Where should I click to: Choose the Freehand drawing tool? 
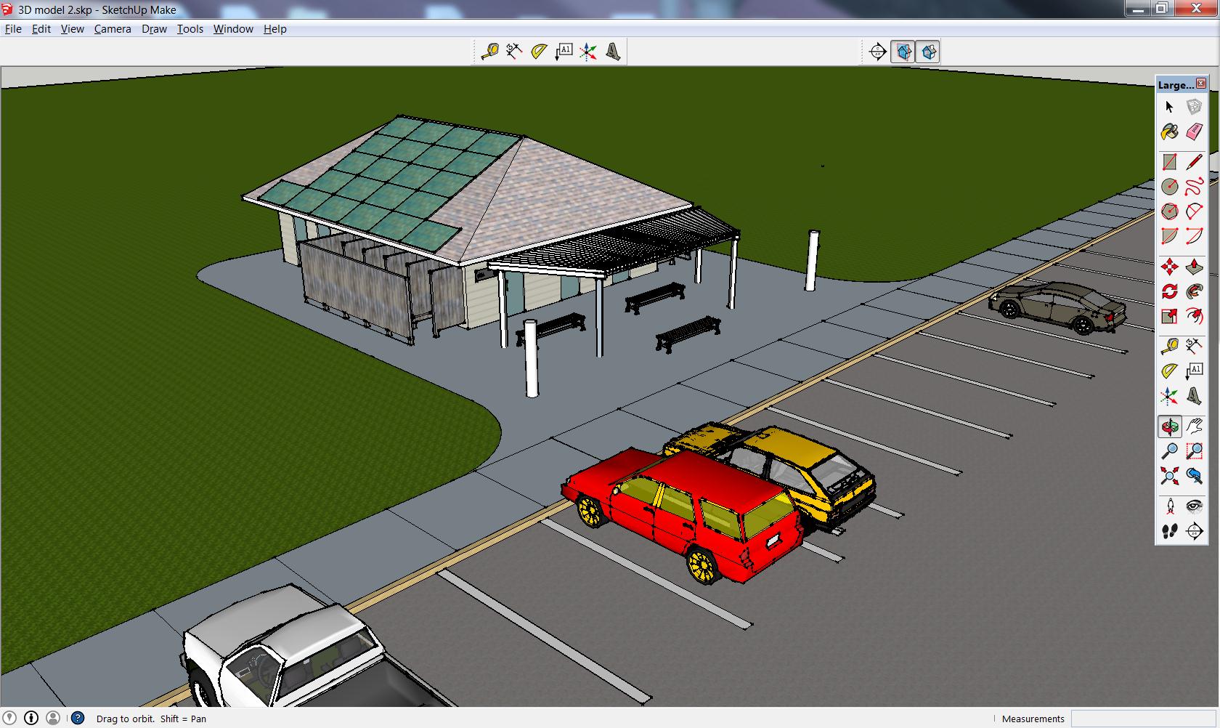(x=1194, y=187)
